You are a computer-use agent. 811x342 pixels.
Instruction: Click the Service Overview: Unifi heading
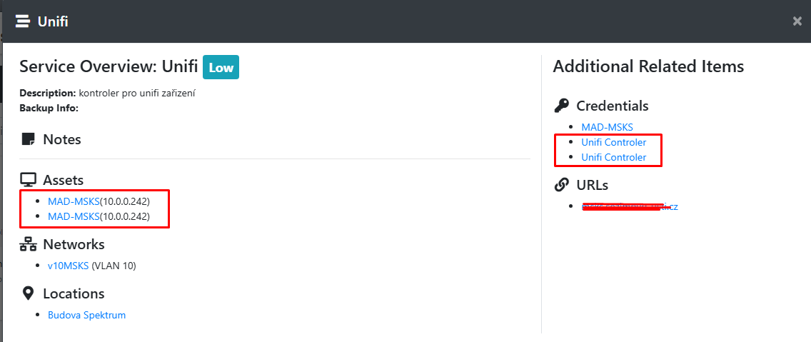pyautogui.click(x=109, y=67)
